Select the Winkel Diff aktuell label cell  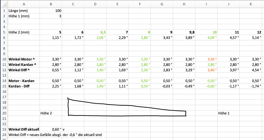click(x=24, y=129)
